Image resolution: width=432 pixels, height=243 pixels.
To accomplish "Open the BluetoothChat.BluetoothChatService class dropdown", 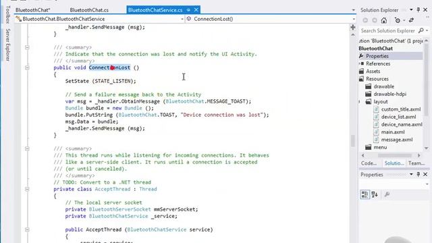I will tap(182, 19).
